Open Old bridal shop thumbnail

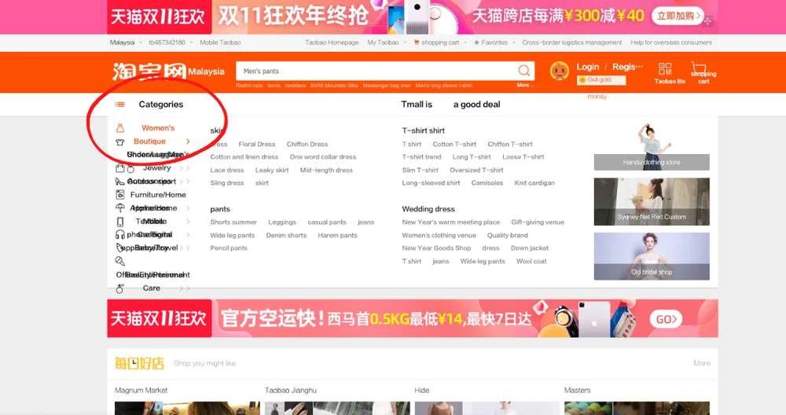651,256
